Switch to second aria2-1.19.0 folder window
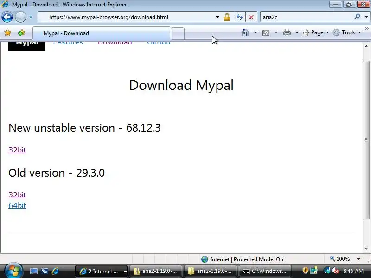The height and width of the screenshot is (278, 371). (211, 271)
